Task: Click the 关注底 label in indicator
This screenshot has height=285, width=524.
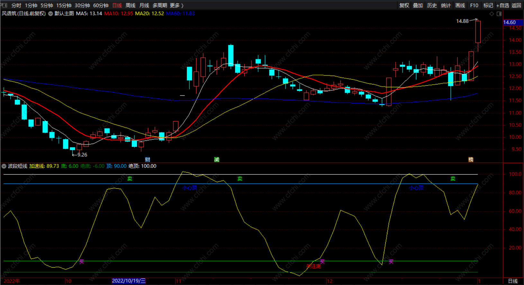Action: [313, 266]
